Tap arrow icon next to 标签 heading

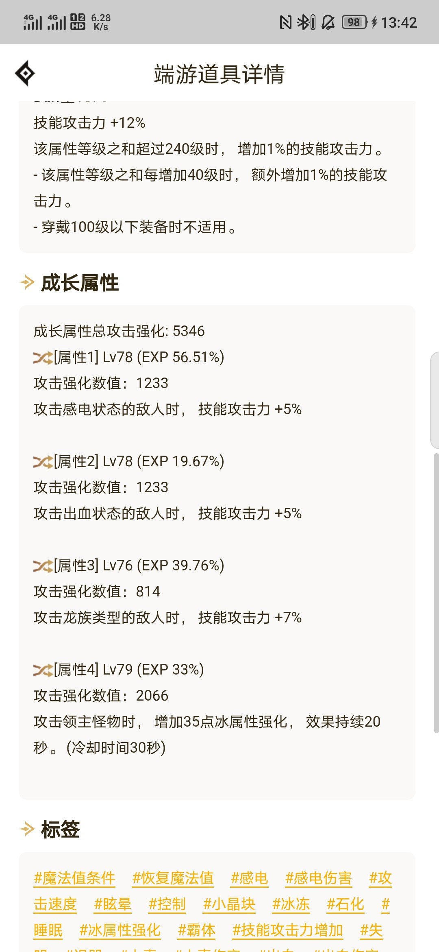tap(27, 829)
